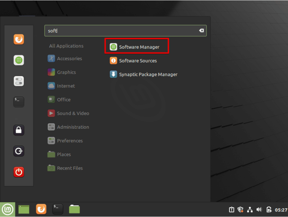Click the Lock Screen icon
The image size is (288, 217).
click(19, 130)
